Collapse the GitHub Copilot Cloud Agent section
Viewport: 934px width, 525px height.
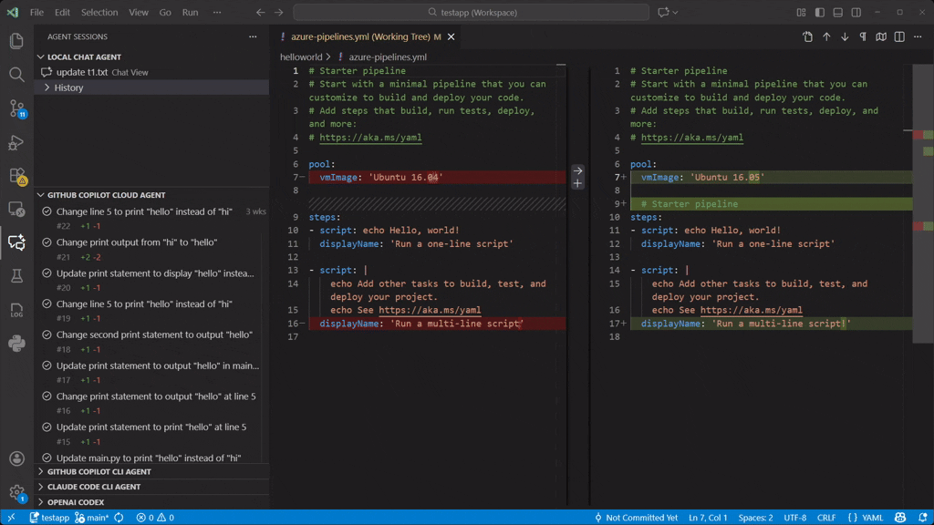(40, 195)
